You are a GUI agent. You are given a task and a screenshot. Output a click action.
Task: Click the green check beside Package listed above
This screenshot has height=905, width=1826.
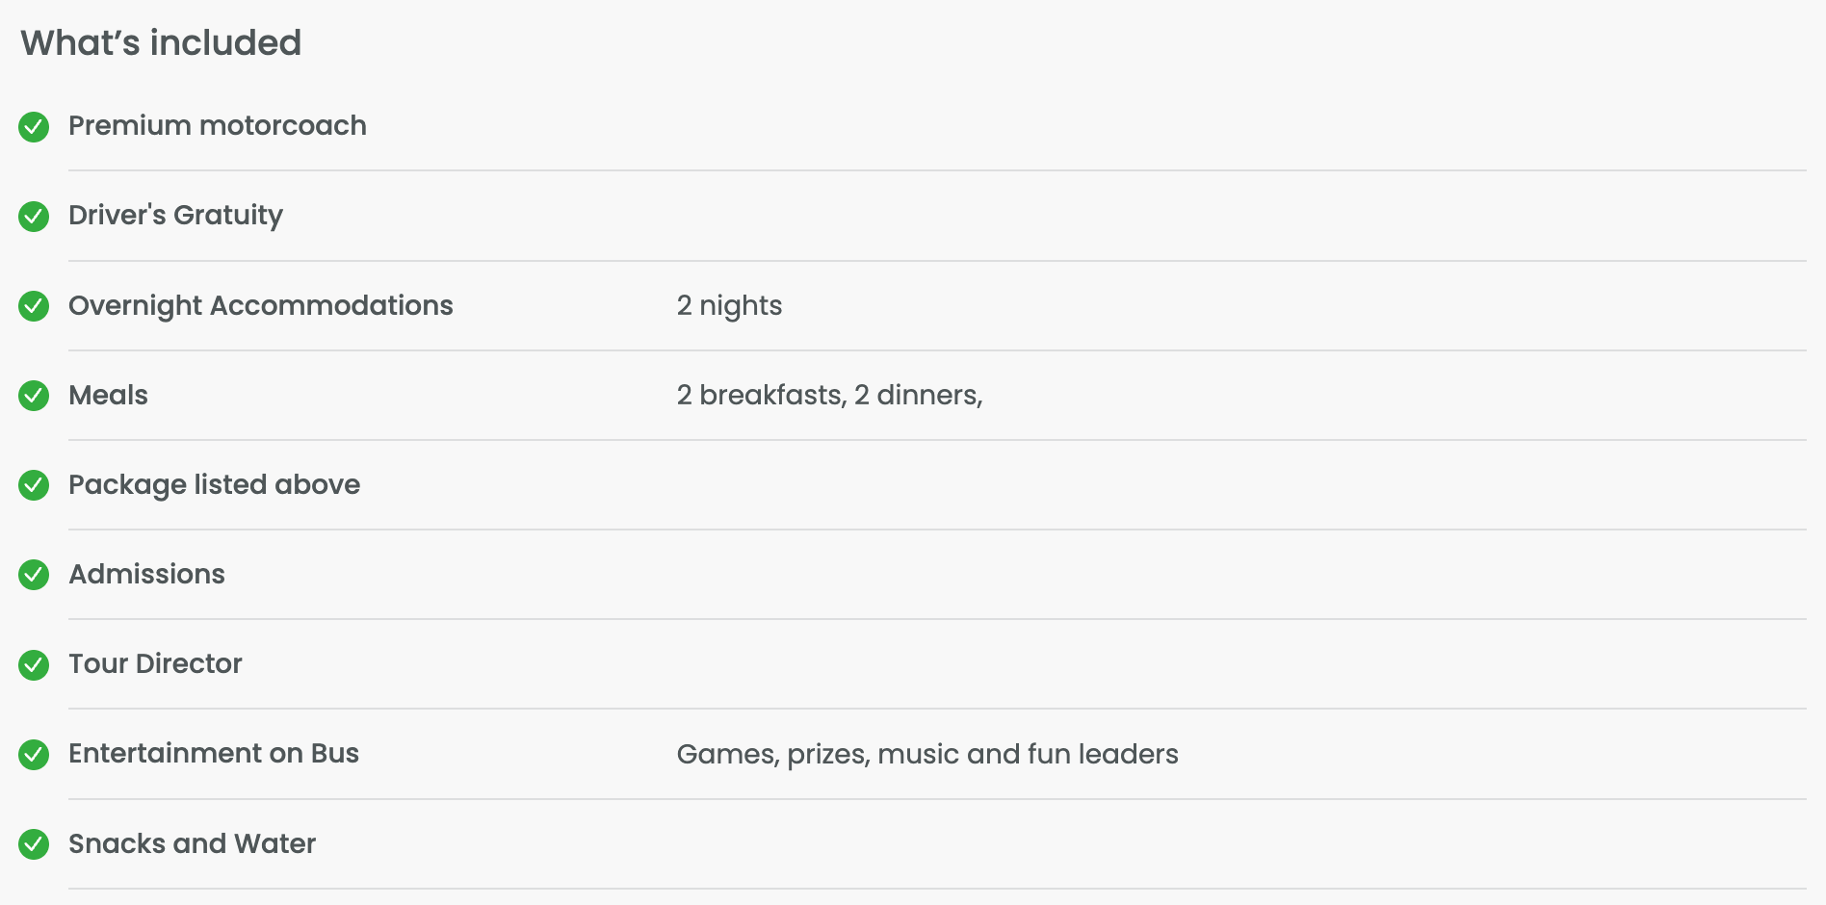tap(34, 485)
